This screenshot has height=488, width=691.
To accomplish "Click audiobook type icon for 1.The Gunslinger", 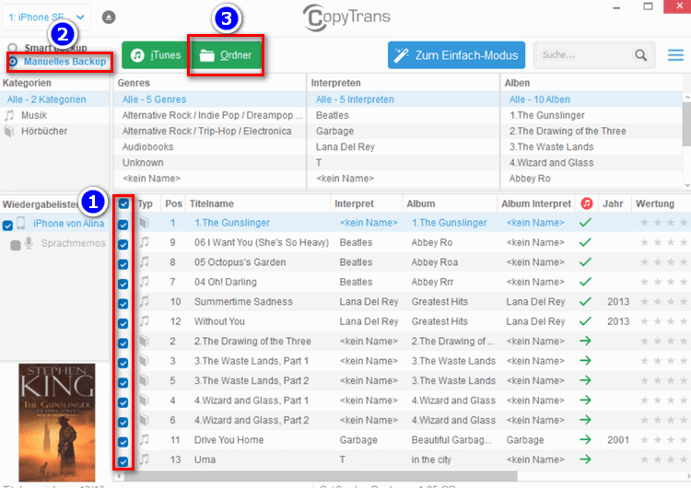I will (x=144, y=223).
